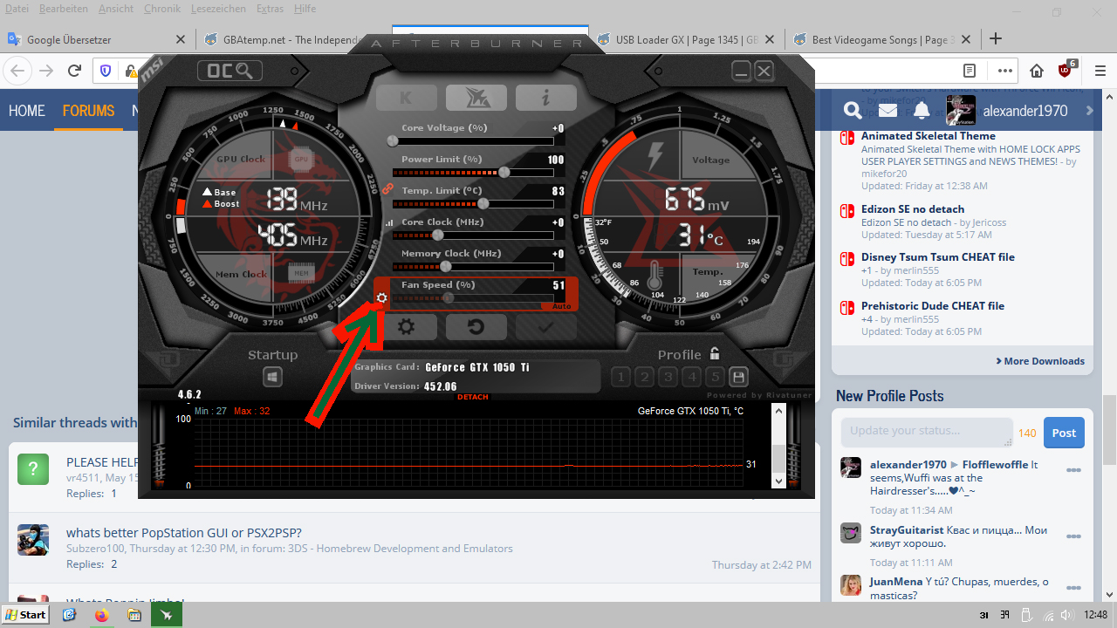1117x628 pixels.
Task: Open the Ansicht menu
Action: pyautogui.click(x=116, y=9)
